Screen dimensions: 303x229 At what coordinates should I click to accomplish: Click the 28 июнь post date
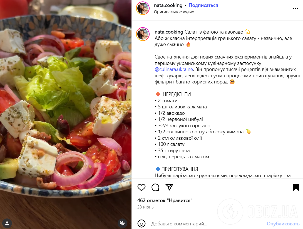(x=145, y=207)
